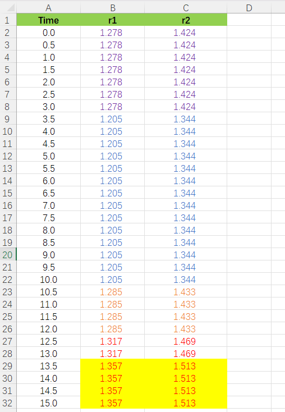The height and width of the screenshot is (412, 285).
Task: Select row 27 header
Action: point(7,341)
